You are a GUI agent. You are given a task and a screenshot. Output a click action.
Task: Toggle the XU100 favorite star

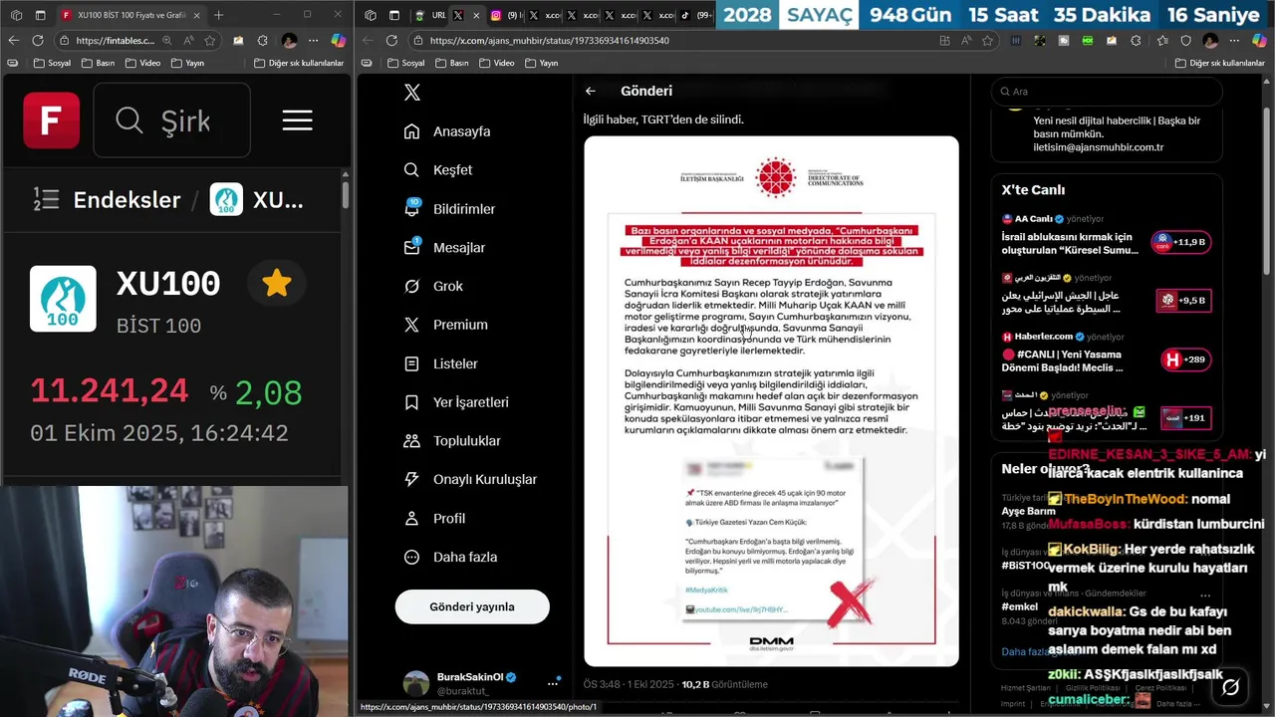click(x=276, y=284)
